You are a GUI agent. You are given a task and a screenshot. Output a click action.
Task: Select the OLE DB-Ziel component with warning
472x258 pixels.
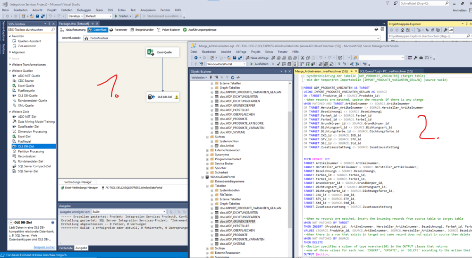pos(163,97)
